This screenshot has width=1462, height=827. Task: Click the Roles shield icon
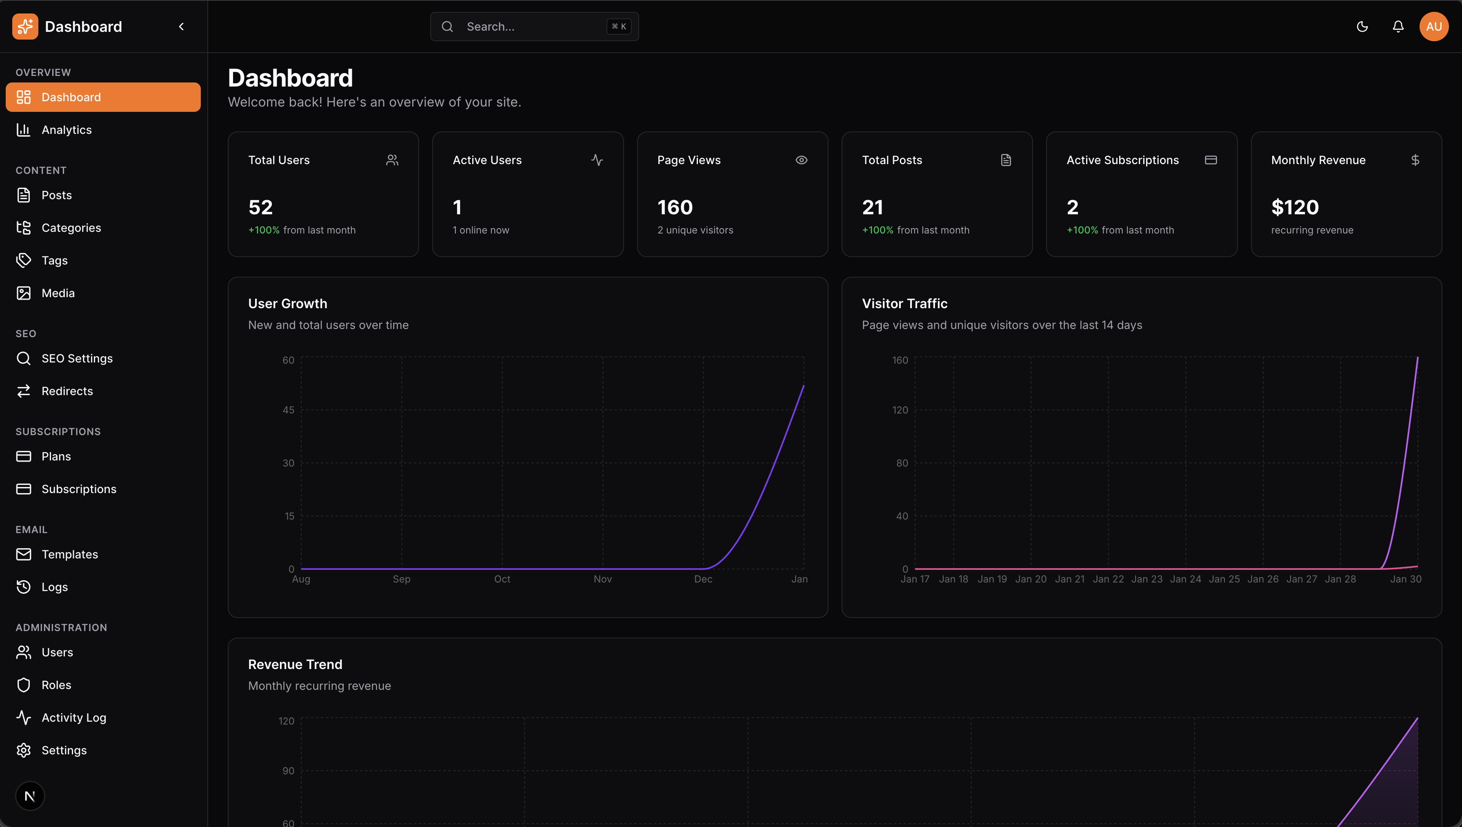tap(24, 685)
